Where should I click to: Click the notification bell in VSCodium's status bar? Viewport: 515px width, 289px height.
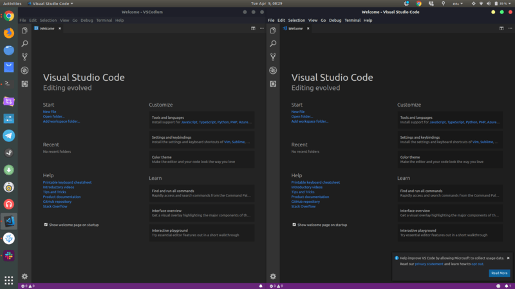click(x=261, y=285)
